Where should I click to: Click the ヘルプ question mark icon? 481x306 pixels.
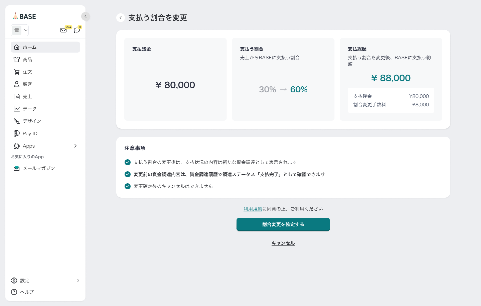coord(14,292)
